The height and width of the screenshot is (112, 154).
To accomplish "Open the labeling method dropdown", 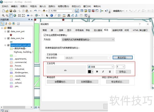I will click(113, 39).
